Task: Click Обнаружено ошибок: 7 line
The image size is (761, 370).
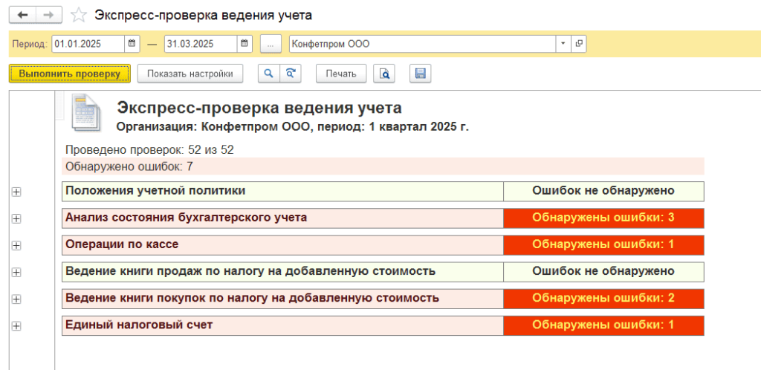Action: (x=383, y=166)
